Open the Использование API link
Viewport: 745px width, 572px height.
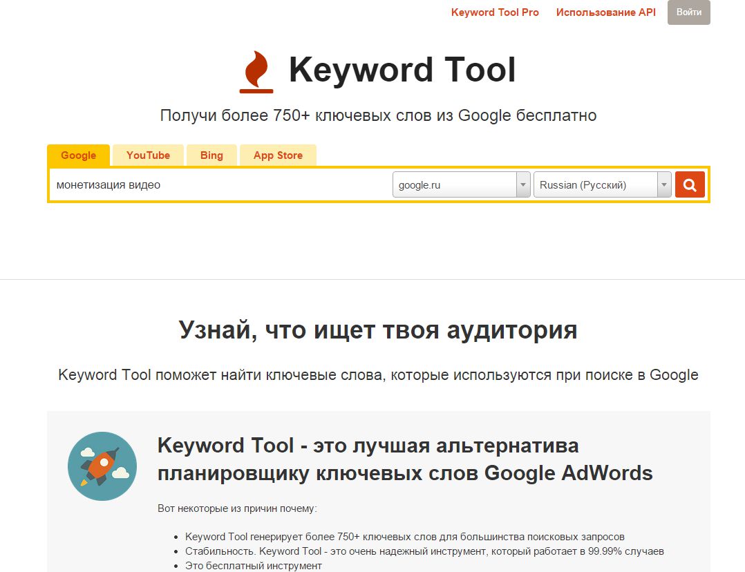606,12
